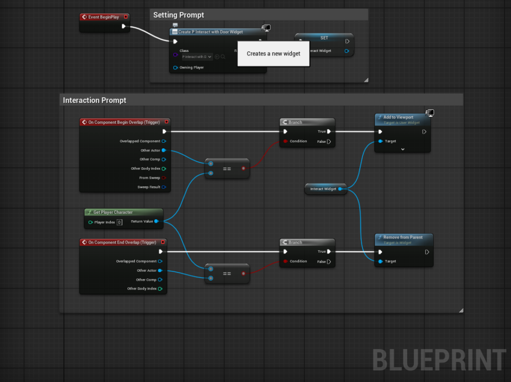The height and width of the screenshot is (382, 511).
Task: Click the Other Actor pin on Begin Overlap
Action: [164, 150]
